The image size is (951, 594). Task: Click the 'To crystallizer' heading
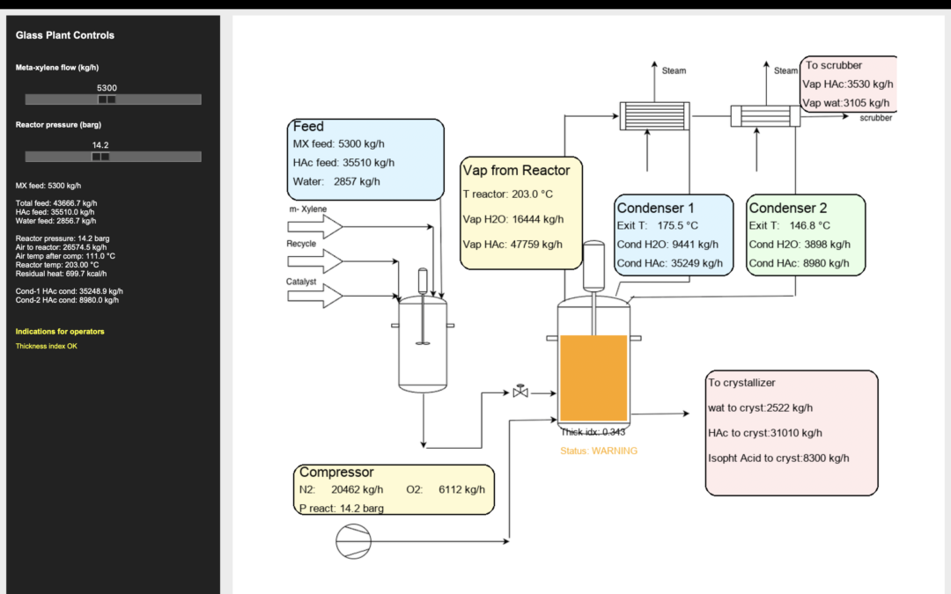pyautogui.click(x=741, y=383)
